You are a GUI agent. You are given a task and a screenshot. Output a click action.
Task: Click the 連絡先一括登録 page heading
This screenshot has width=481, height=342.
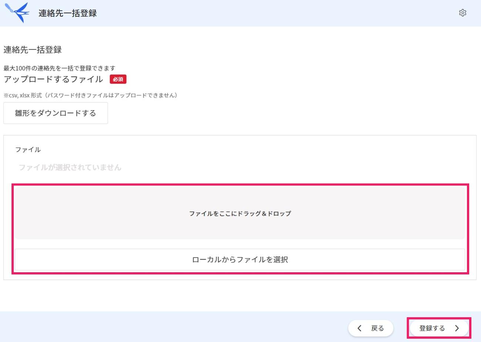click(x=33, y=49)
